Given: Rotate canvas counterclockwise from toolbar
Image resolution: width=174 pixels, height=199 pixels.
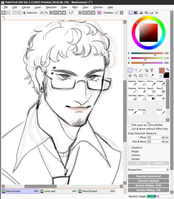Looking at the screenshot, I should pos(84,13).
